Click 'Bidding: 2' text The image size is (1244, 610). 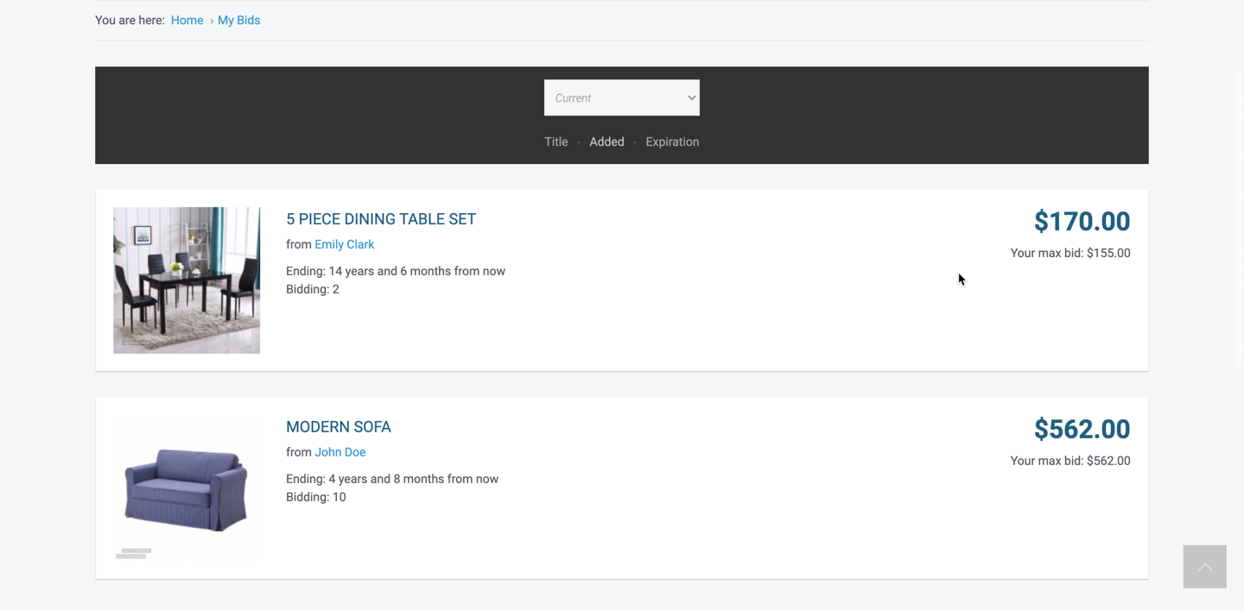[313, 289]
